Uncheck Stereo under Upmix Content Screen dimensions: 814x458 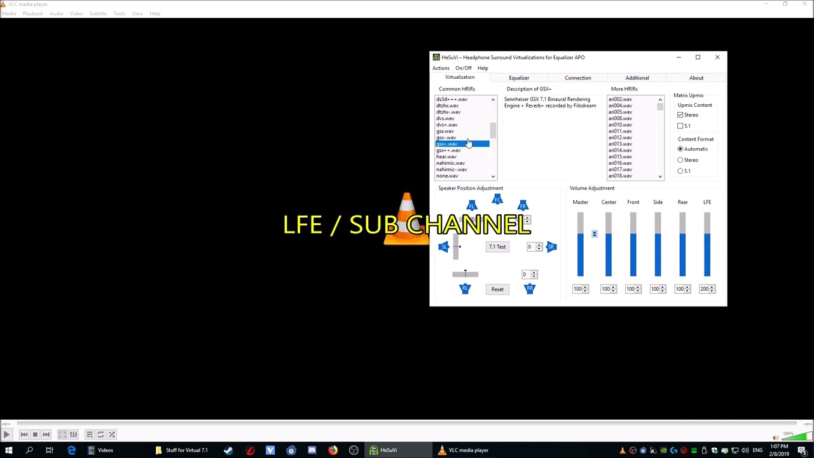(x=680, y=114)
